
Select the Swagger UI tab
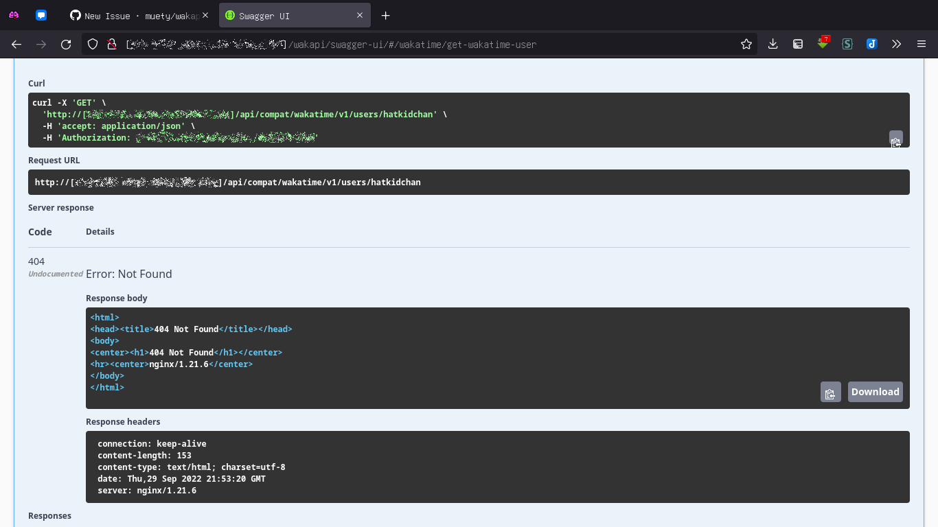point(288,14)
